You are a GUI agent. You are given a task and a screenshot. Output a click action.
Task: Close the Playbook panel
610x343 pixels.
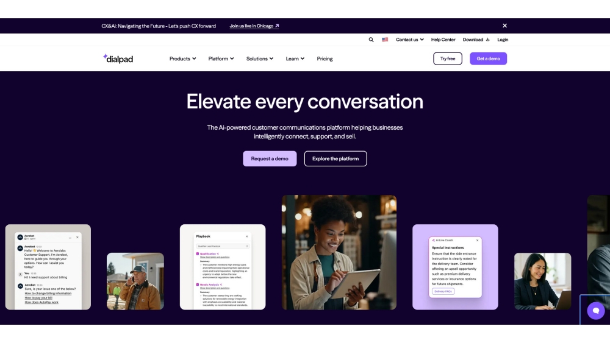247,236
